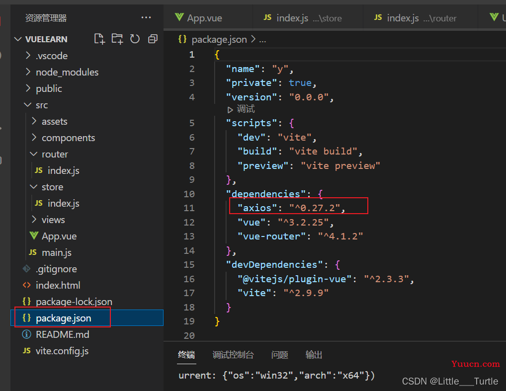This screenshot has height=391, width=506.
Task: Click package.json in the breadcrumb
Action: [x=219, y=39]
